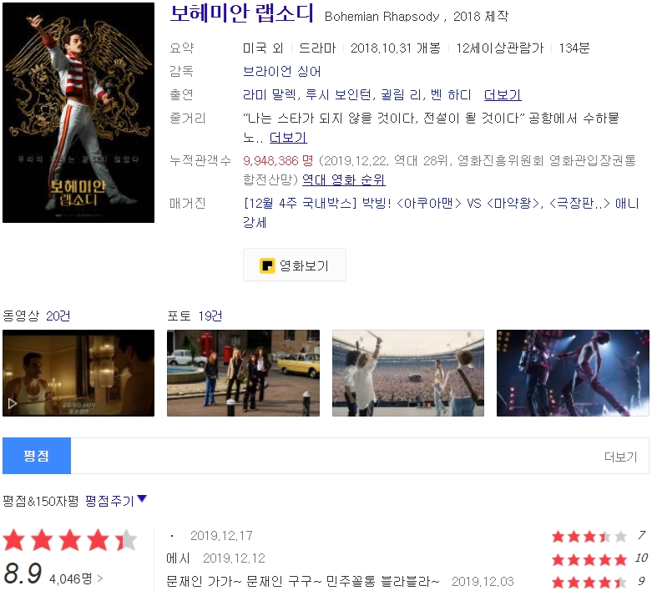This screenshot has width=652, height=591.
Task: Click the 9,948,386 명 audience count
Action: (278, 160)
